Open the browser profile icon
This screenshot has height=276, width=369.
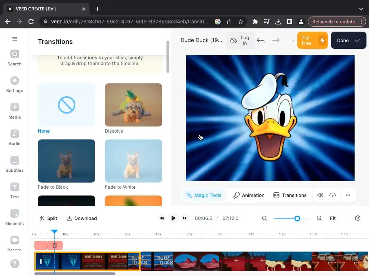tap(301, 22)
